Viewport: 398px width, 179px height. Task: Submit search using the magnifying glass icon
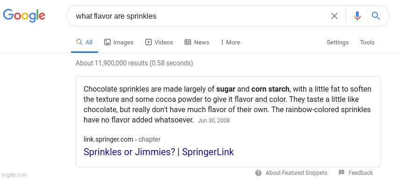376,16
